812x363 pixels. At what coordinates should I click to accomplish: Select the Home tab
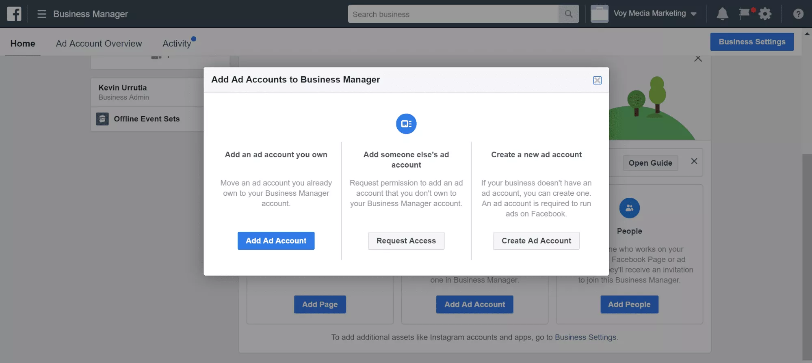[23, 43]
